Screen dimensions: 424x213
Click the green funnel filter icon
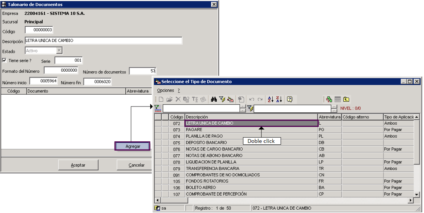pos(158,108)
